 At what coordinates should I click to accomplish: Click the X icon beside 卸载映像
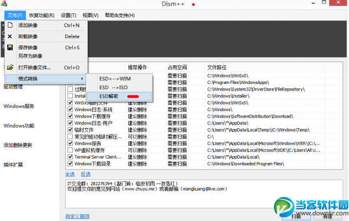click(10, 36)
